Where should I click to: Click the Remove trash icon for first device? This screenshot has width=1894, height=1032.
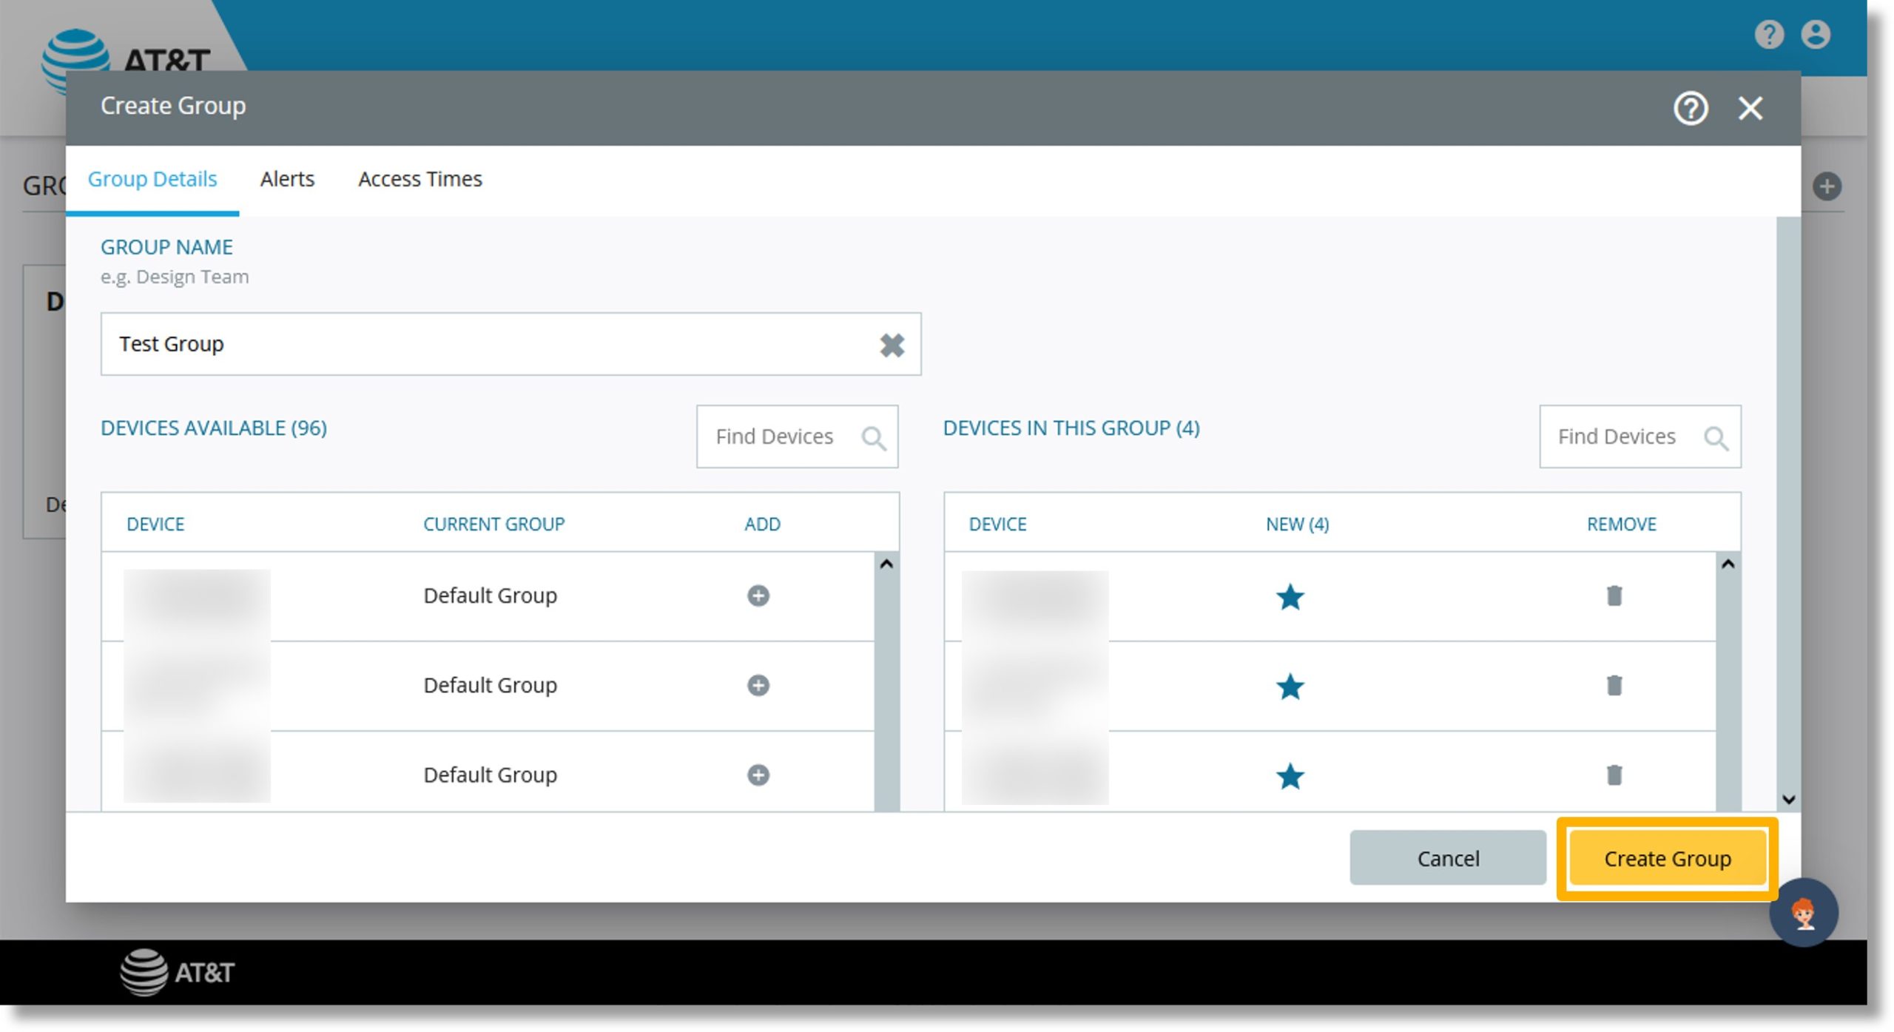pyautogui.click(x=1614, y=593)
